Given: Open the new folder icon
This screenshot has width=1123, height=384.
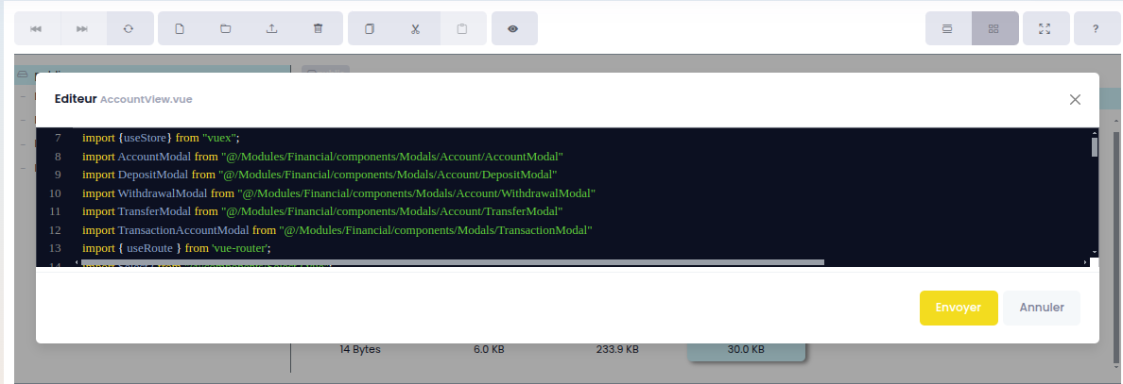Looking at the screenshot, I should coord(226,28).
